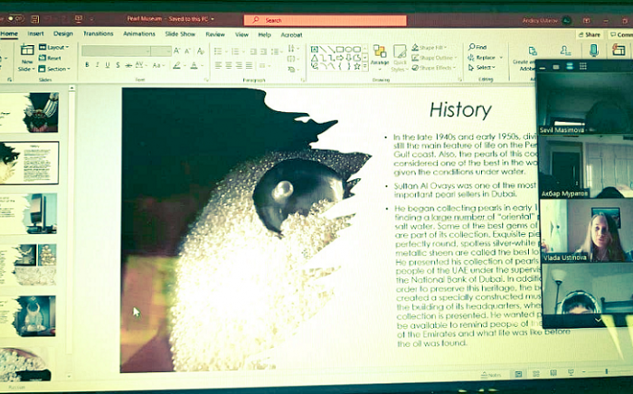Switch to Slide Sorter view
Image resolution: width=633 pixels, height=394 pixels.
[534, 373]
